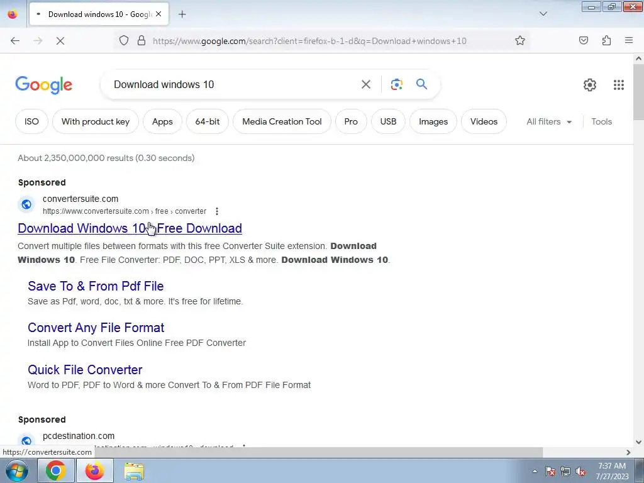Click the Firefox back arrow button
Screen dimensions: 644x483
[x=15, y=41]
